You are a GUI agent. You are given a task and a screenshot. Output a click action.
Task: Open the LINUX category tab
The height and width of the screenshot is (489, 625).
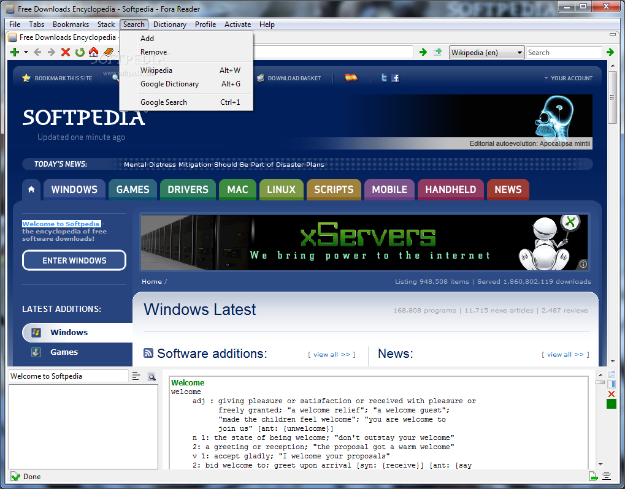282,189
